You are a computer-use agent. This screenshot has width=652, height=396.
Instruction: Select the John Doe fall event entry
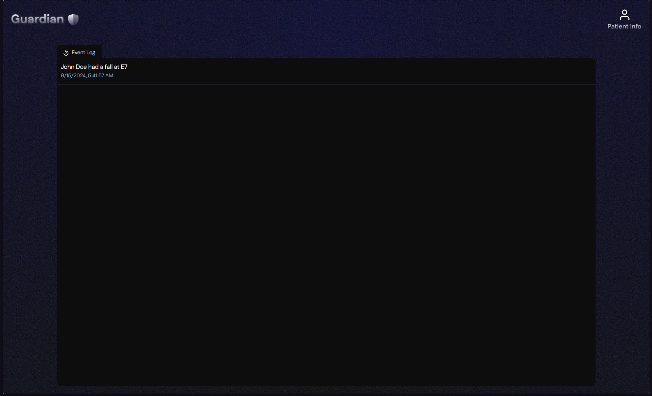[326, 71]
